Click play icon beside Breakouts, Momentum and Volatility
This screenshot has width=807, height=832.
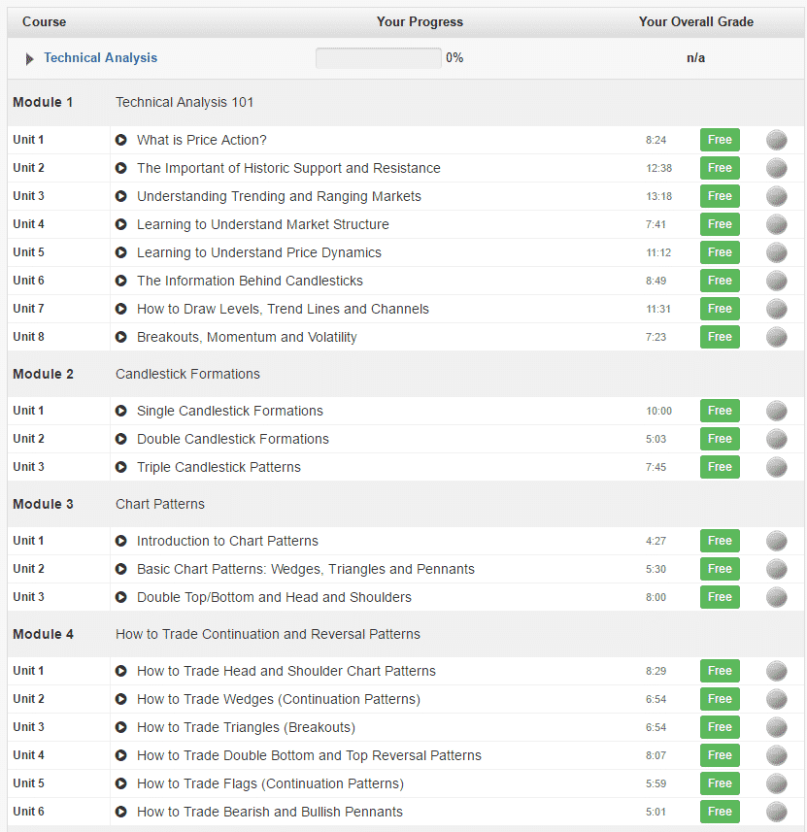click(121, 337)
